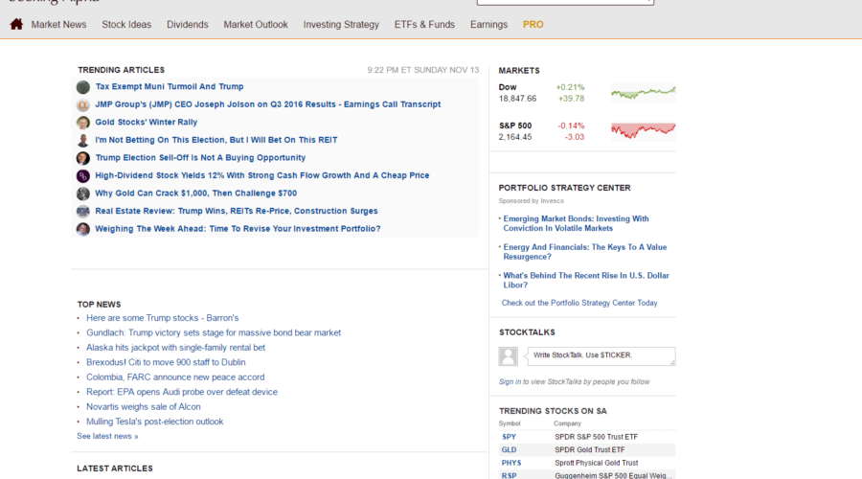Open 'What's Behind The Recent Rise In U.S. Dollar Libor?'
The width and height of the screenshot is (862, 479).
pyautogui.click(x=586, y=281)
